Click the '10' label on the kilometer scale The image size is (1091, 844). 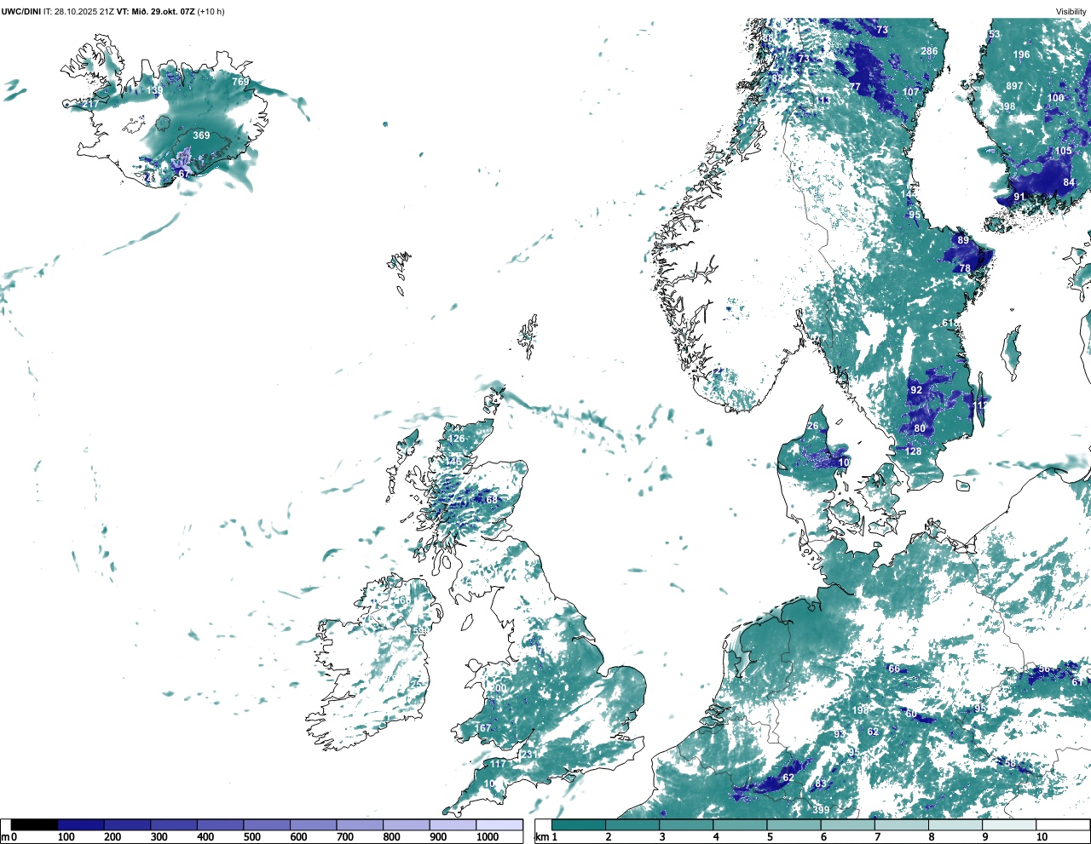point(1042,837)
